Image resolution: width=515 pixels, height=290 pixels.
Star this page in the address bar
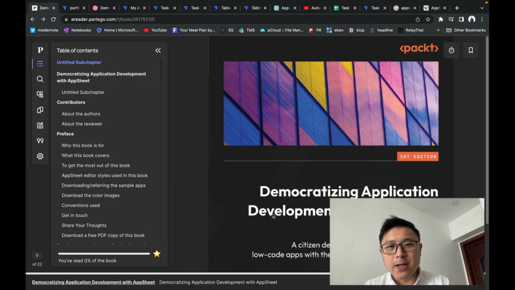click(x=428, y=20)
